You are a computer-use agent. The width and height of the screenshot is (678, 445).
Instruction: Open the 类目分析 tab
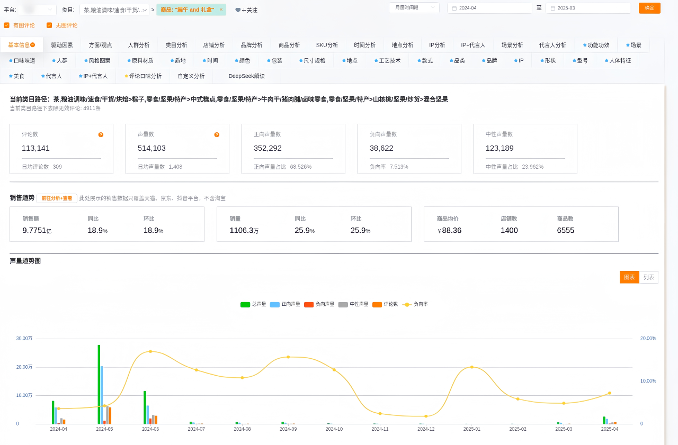[x=176, y=45]
